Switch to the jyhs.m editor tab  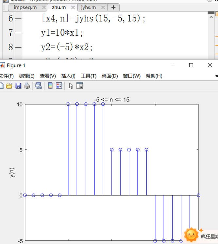pos(88,7)
